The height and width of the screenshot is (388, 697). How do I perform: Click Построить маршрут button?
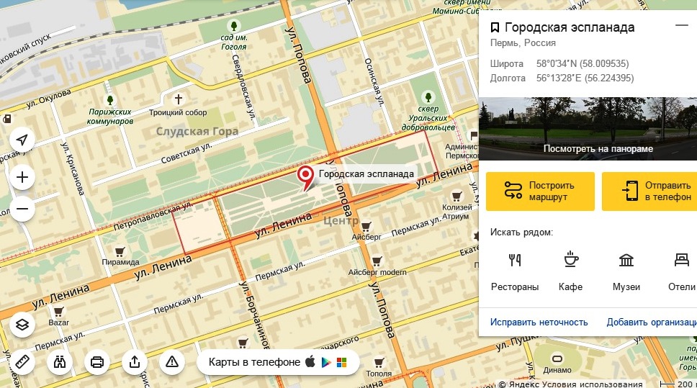540,191
